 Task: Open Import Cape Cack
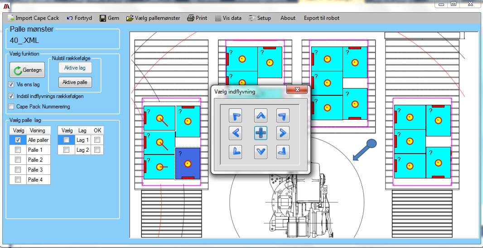click(x=33, y=18)
